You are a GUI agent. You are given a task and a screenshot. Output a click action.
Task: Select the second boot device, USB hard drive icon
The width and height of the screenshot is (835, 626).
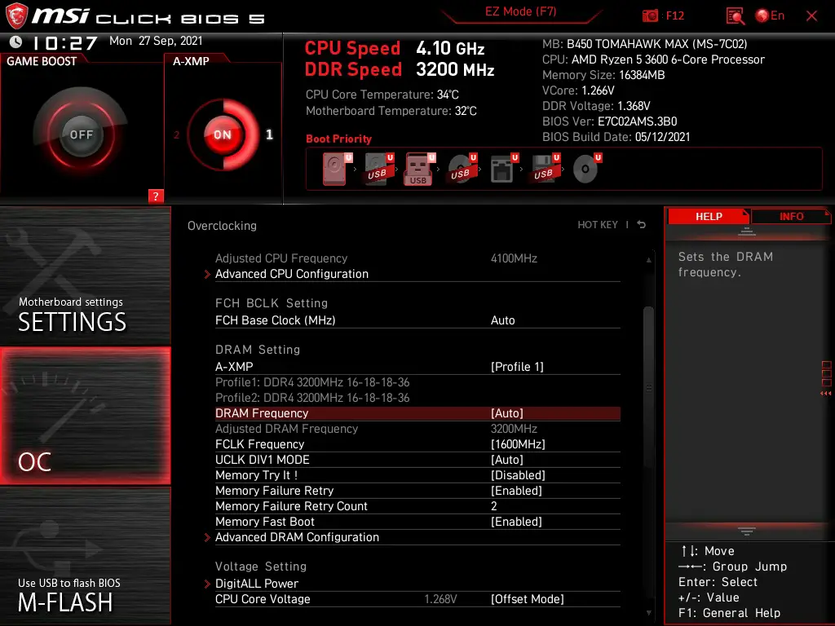[379, 170]
